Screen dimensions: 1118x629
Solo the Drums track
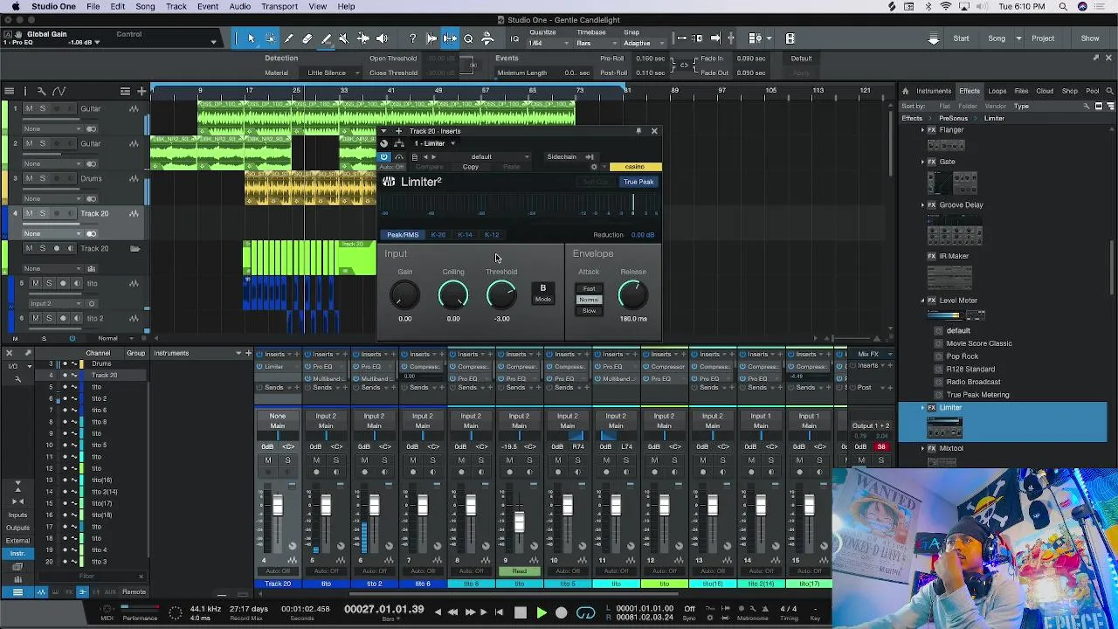42,179
